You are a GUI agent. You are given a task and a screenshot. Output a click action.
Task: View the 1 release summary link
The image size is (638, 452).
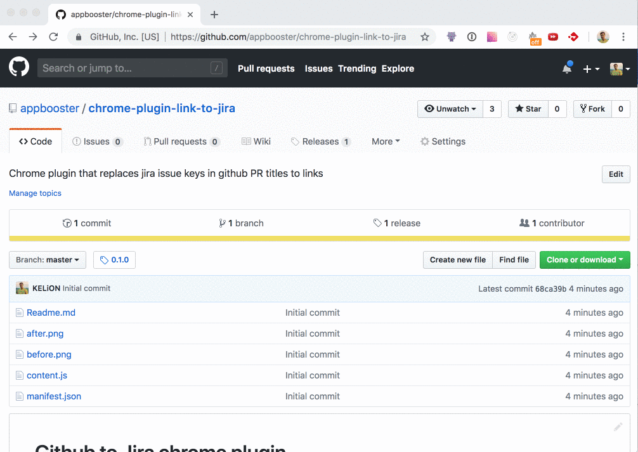pos(397,223)
